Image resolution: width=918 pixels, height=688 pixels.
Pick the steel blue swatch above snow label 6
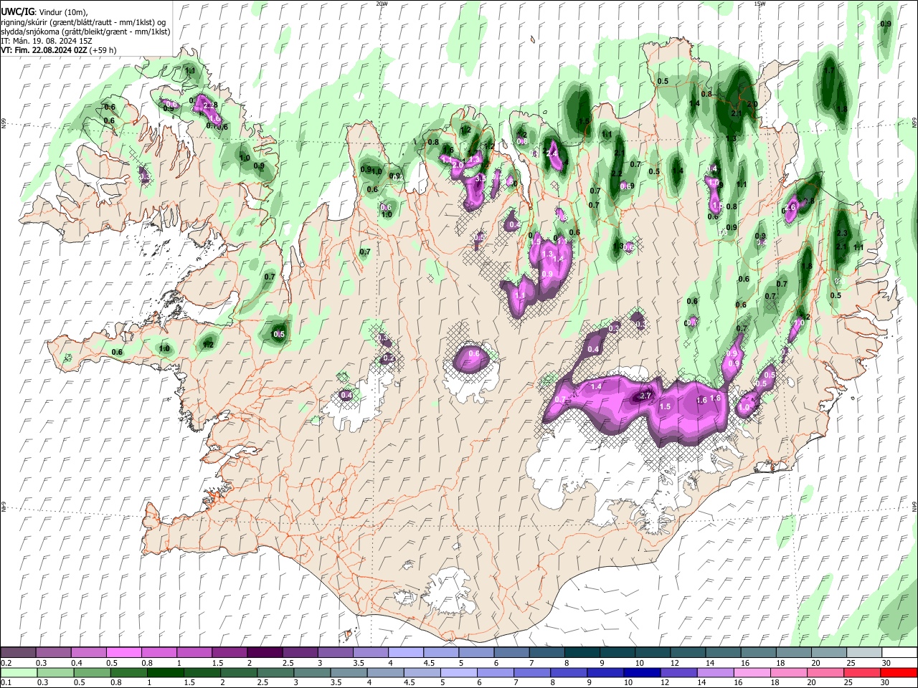point(510,653)
